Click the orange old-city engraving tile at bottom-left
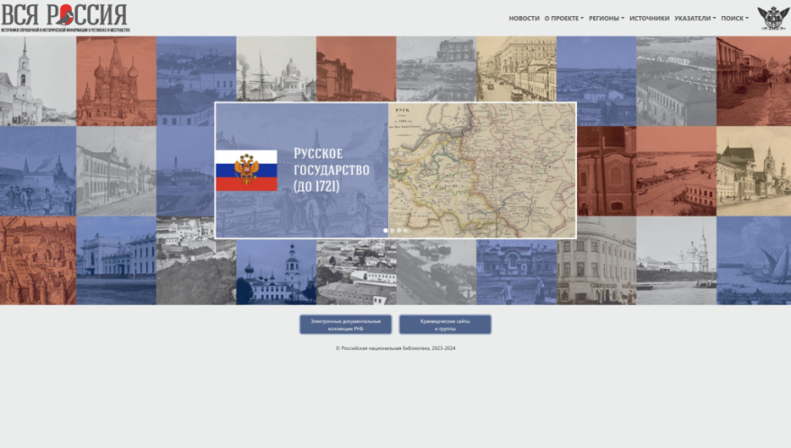Image resolution: width=791 pixels, height=448 pixels. 38,260
